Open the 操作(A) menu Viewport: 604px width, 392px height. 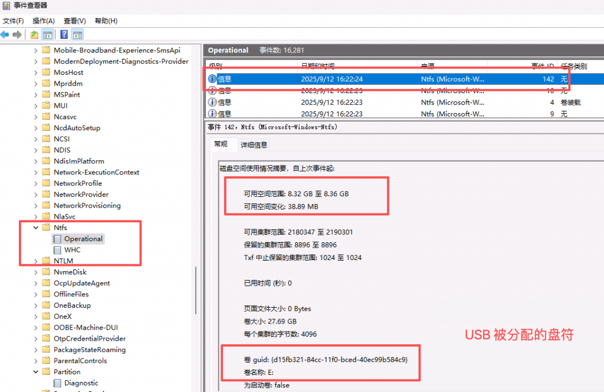click(44, 21)
